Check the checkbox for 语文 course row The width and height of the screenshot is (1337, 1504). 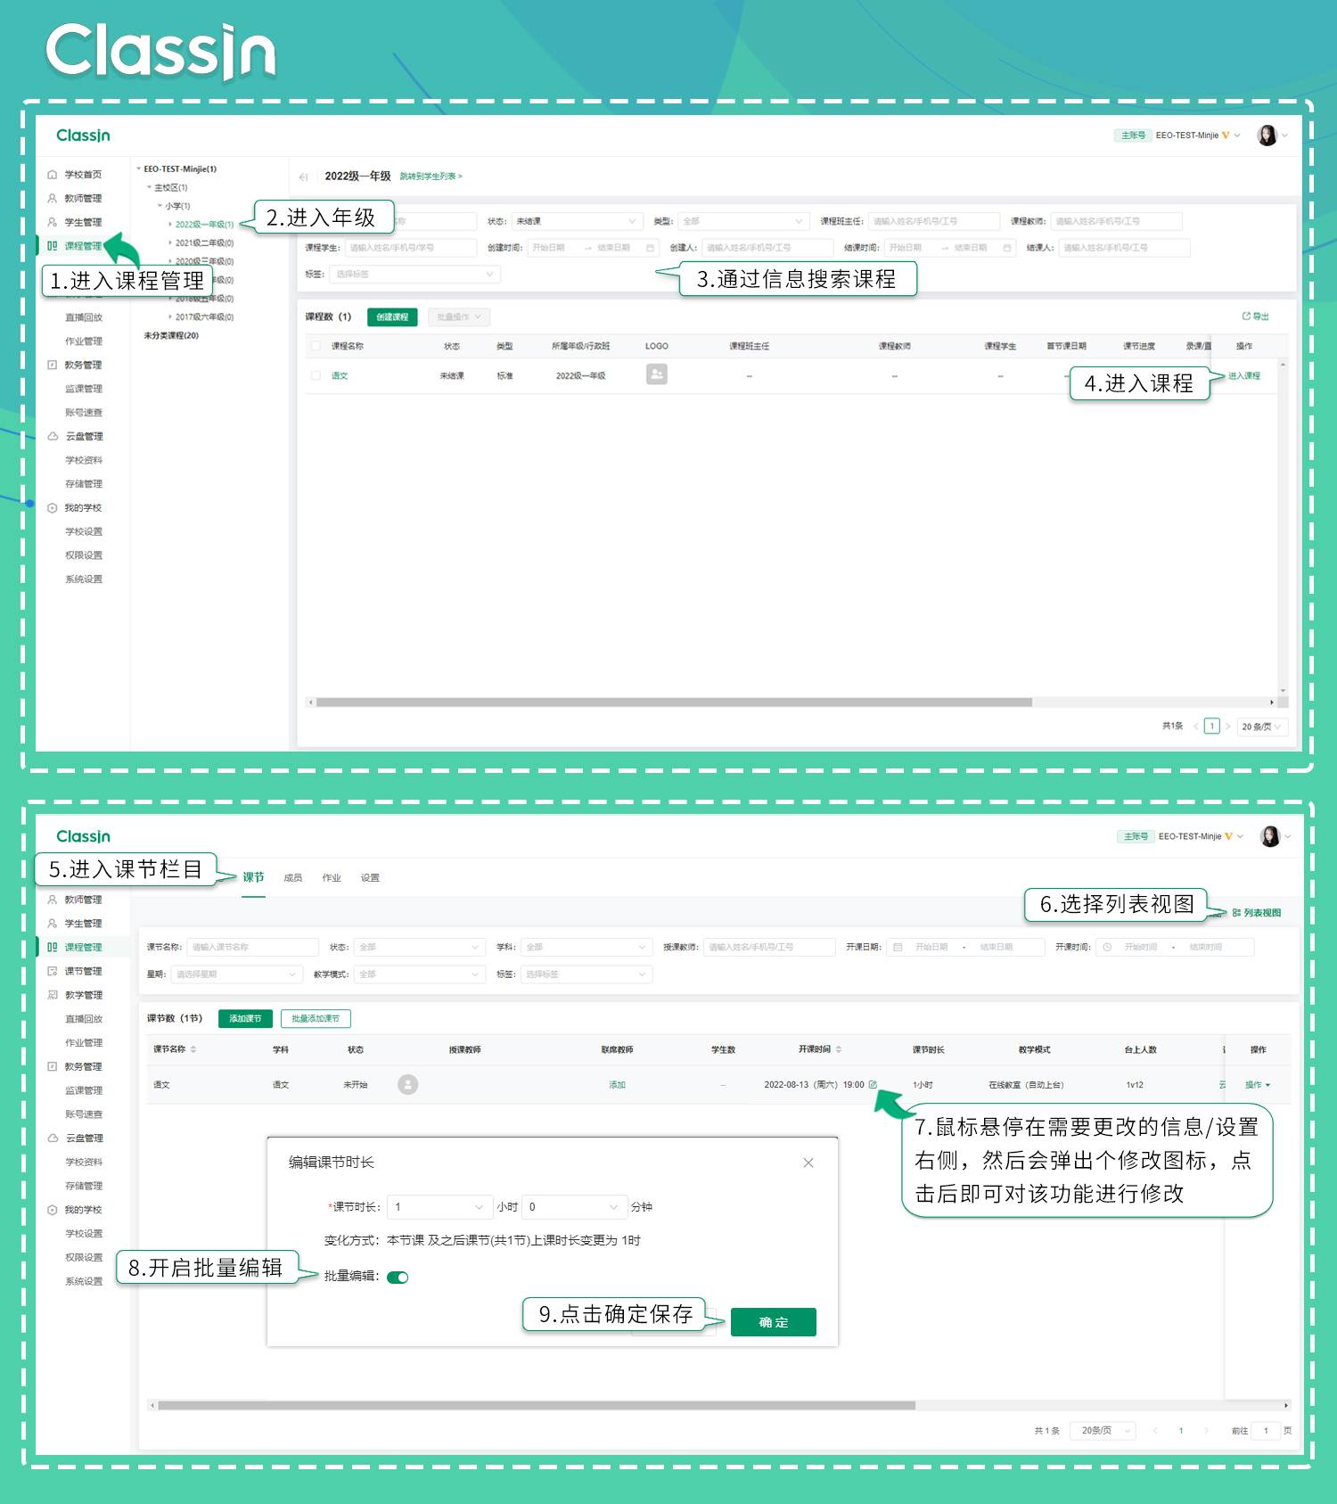click(316, 375)
